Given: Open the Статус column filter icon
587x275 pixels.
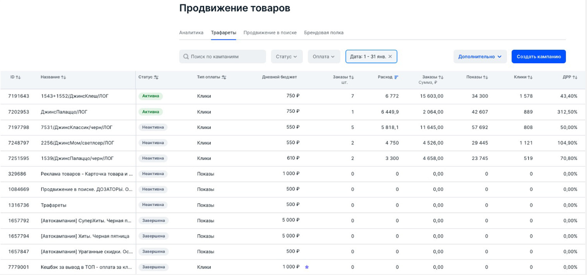Looking at the screenshot, I should [157, 77].
